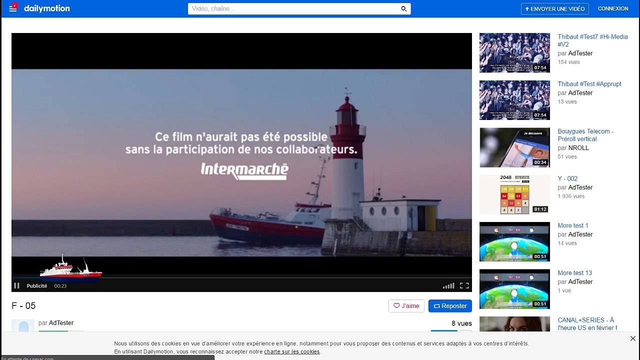Open Thibaut #Test #Apprupt thumbnail
The width and height of the screenshot is (640, 360).
[514, 100]
